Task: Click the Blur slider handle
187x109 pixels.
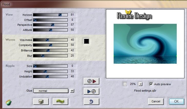Action: pos(43,56)
